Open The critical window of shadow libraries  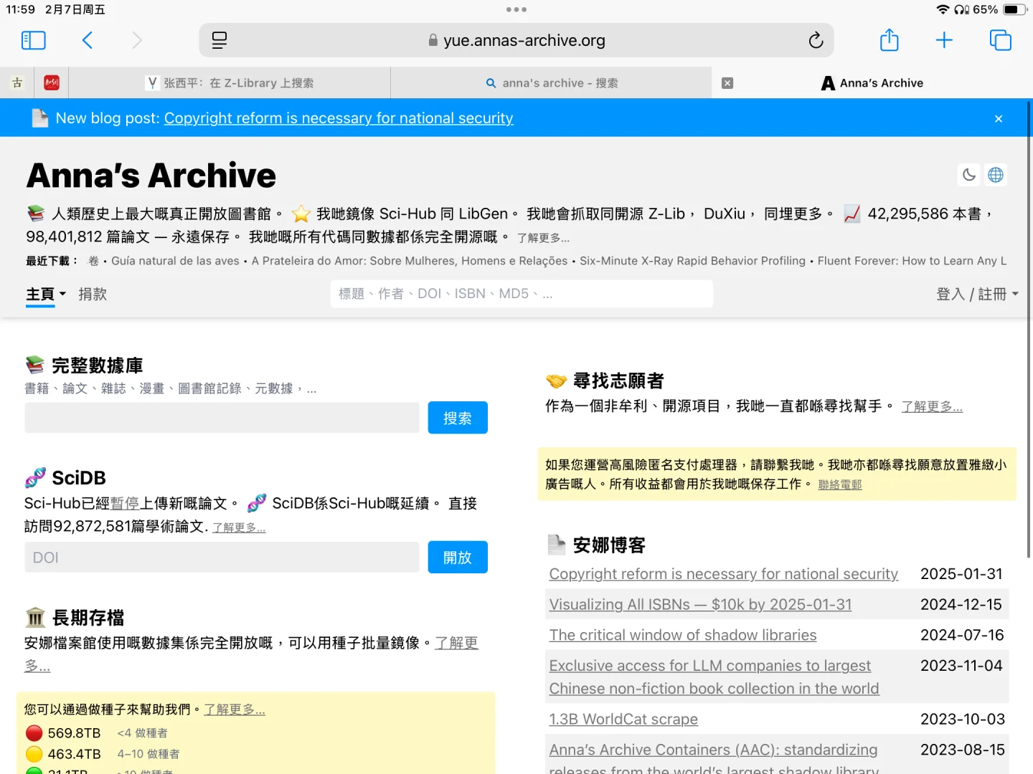click(683, 635)
